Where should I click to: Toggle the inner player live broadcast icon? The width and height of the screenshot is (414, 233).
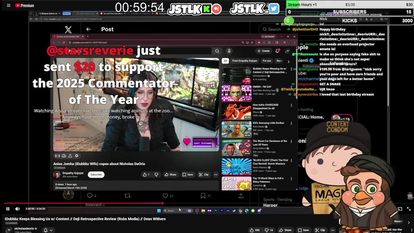pyautogui.click(x=57, y=156)
